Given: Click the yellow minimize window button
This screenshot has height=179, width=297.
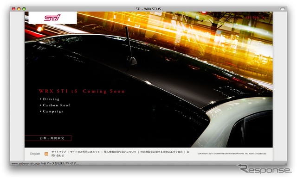Looking at the screenshot, I should pos(19,9).
